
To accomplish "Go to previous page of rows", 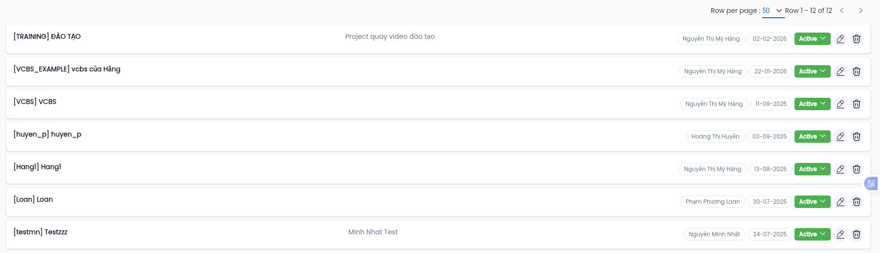I will click(842, 11).
